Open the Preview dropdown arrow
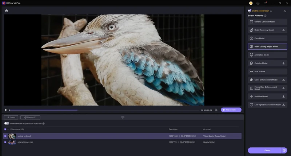291x156 pixels. tap(239, 110)
